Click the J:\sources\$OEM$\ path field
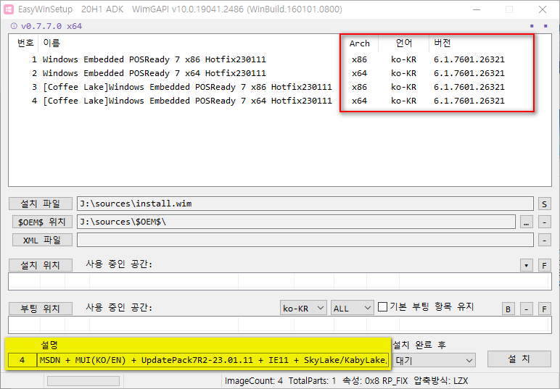This screenshot has width=560, height=389. tap(296, 222)
